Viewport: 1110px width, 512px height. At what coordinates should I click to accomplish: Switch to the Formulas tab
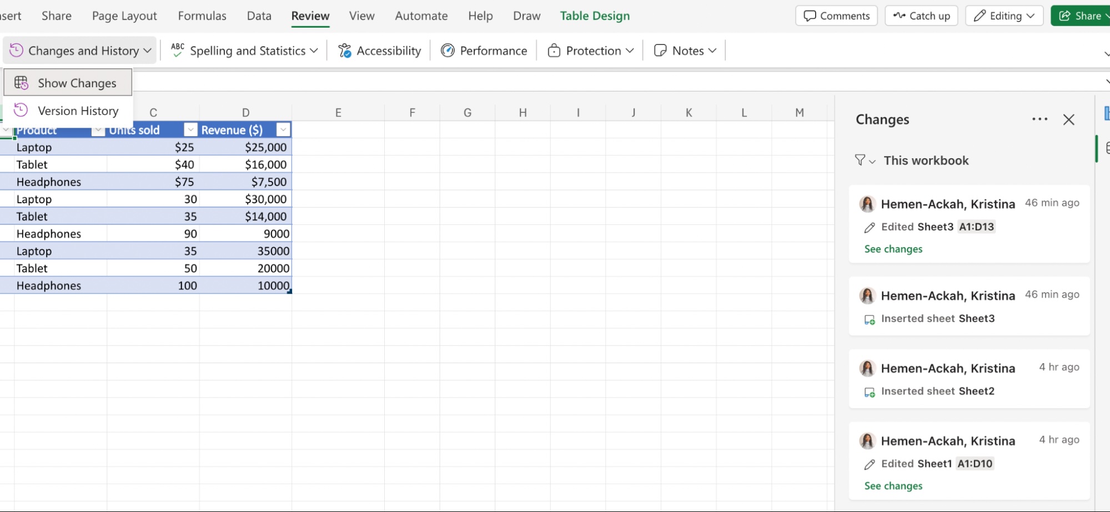202,16
